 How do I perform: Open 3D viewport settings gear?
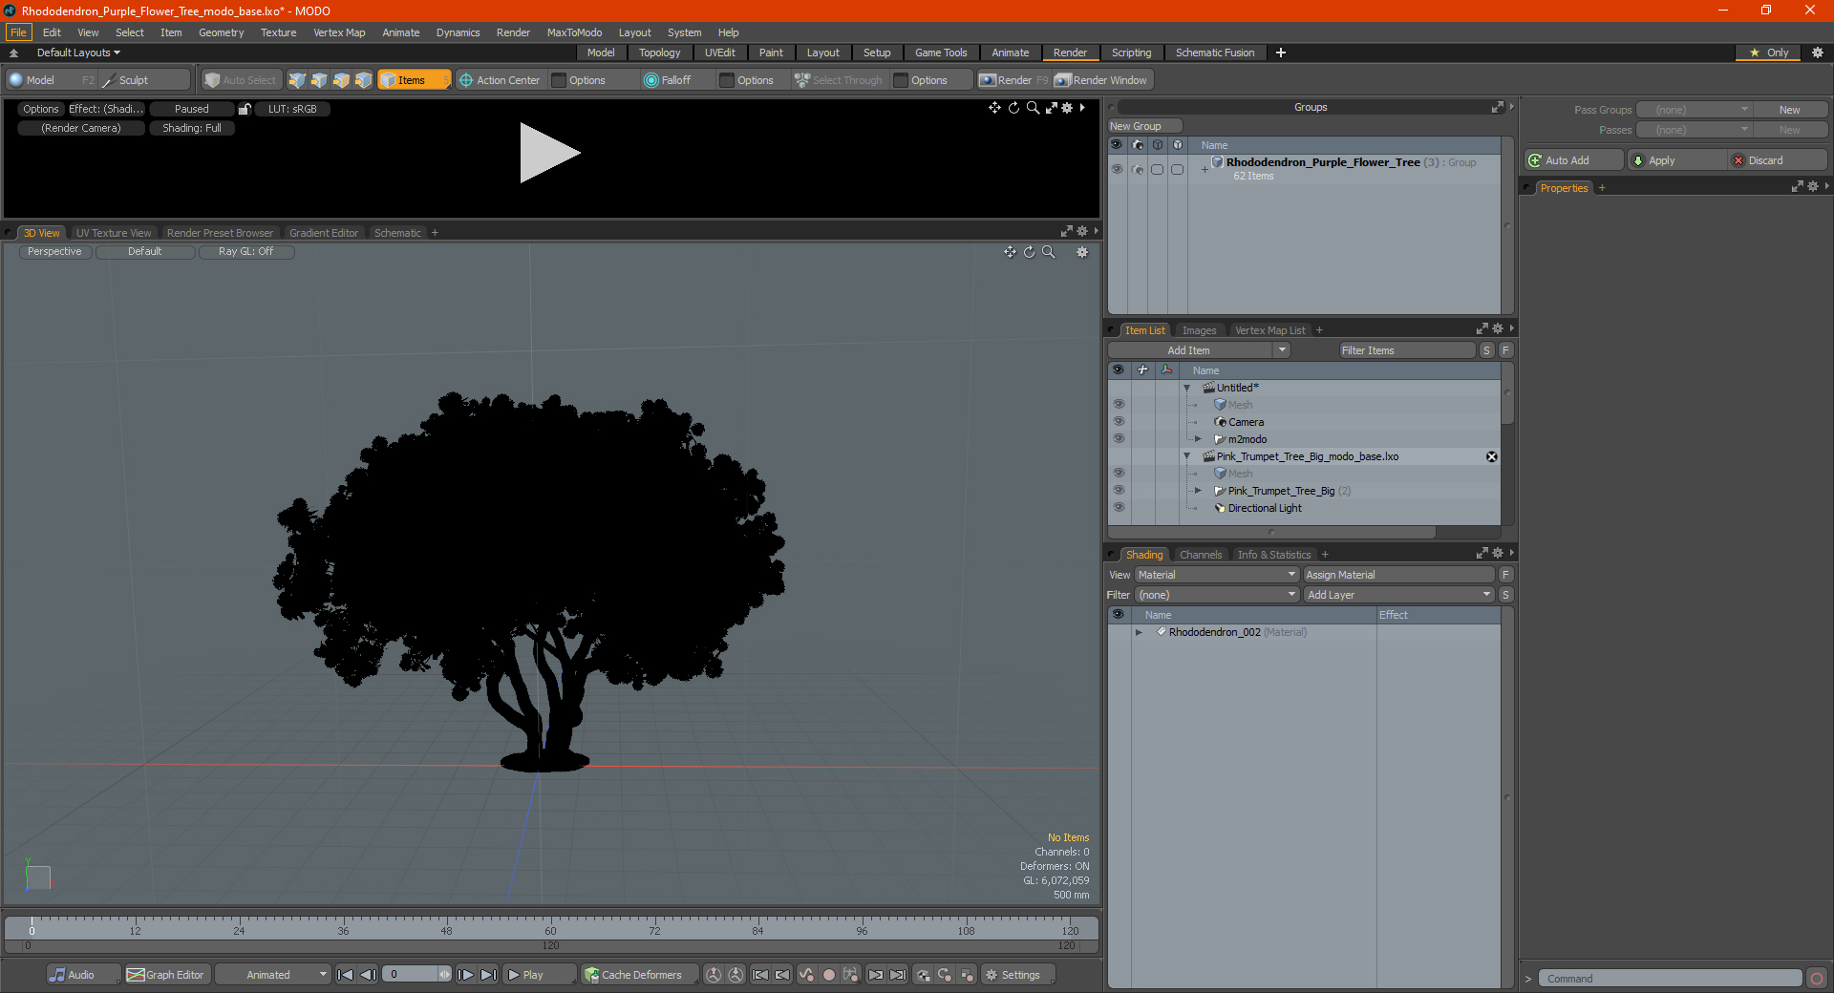point(1082,252)
